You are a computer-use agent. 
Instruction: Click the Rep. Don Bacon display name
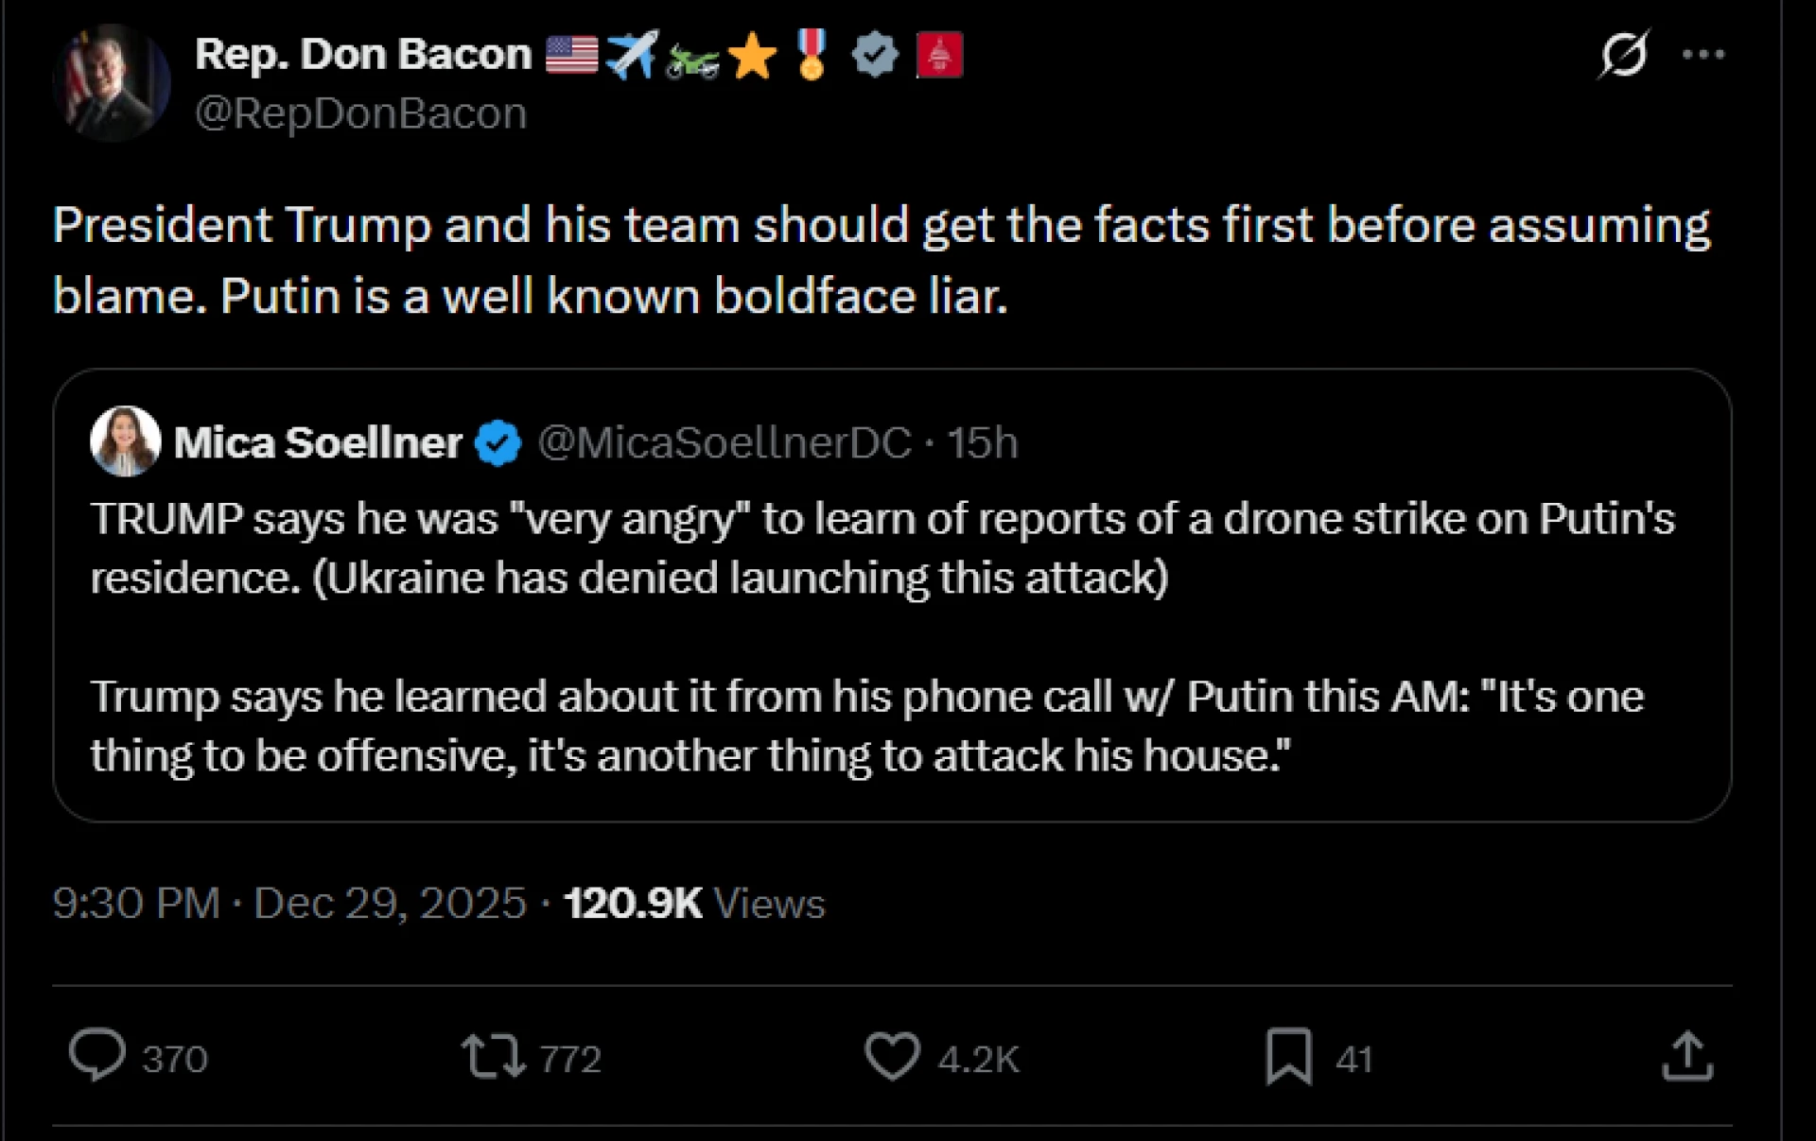pyautogui.click(x=363, y=55)
